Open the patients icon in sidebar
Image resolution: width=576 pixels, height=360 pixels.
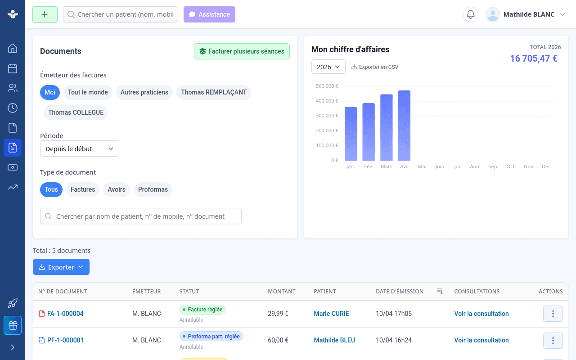13,88
